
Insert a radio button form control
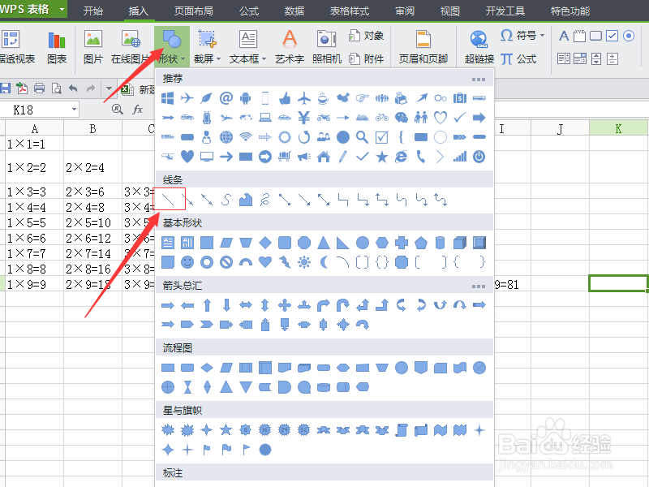(x=628, y=36)
